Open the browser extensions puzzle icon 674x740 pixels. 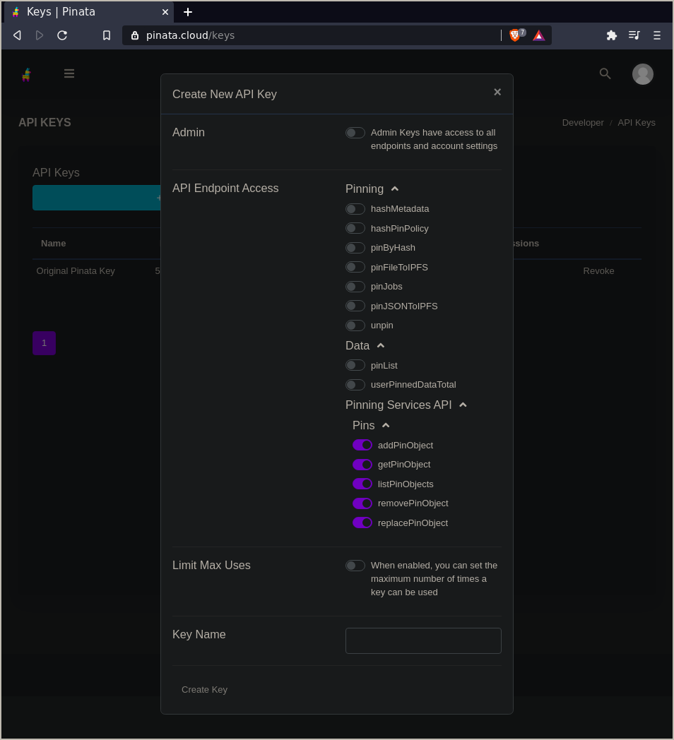coord(611,35)
